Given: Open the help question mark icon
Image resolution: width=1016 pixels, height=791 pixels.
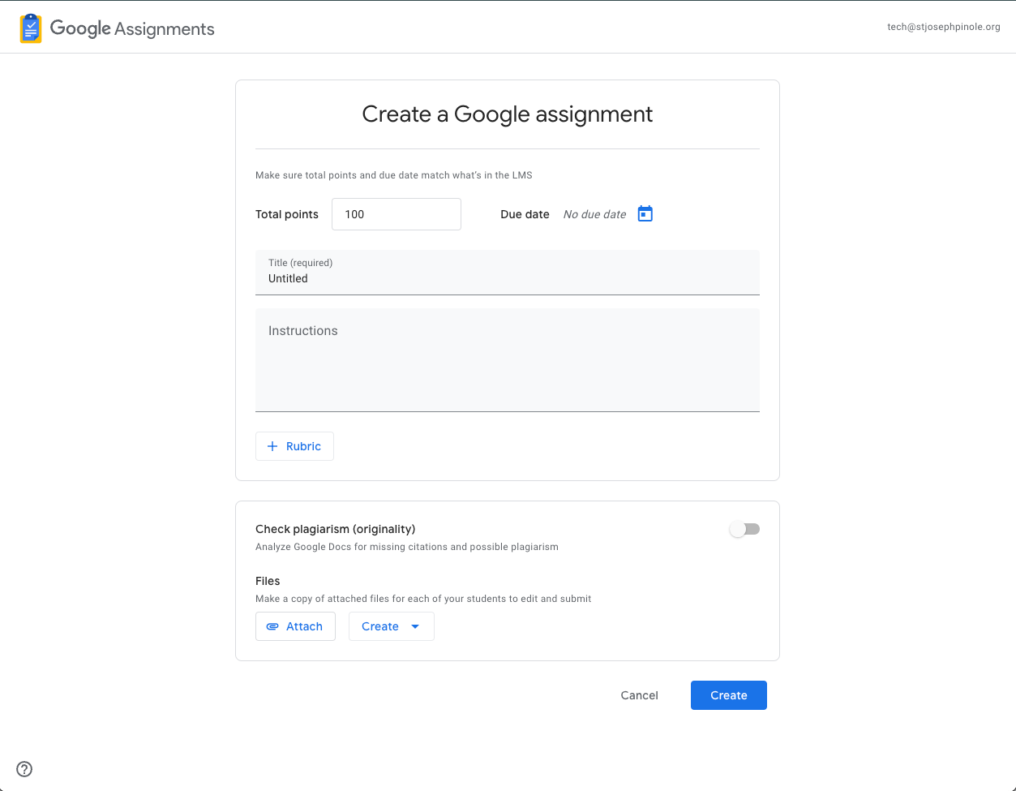Looking at the screenshot, I should pos(24,769).
